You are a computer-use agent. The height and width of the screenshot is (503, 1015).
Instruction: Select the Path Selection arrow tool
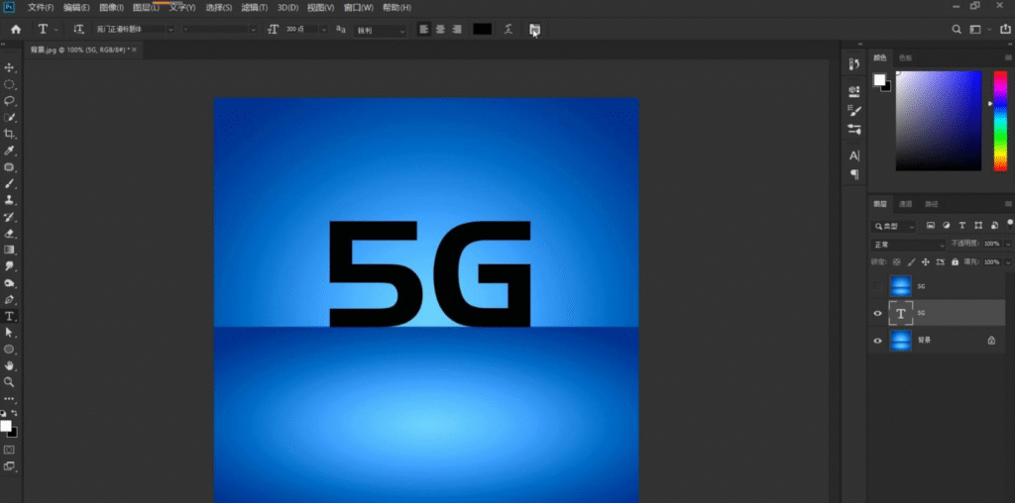coord(9,333)
